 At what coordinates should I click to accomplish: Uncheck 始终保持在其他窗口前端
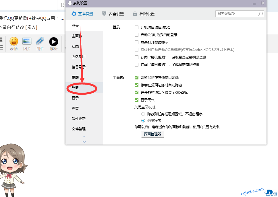136,77
